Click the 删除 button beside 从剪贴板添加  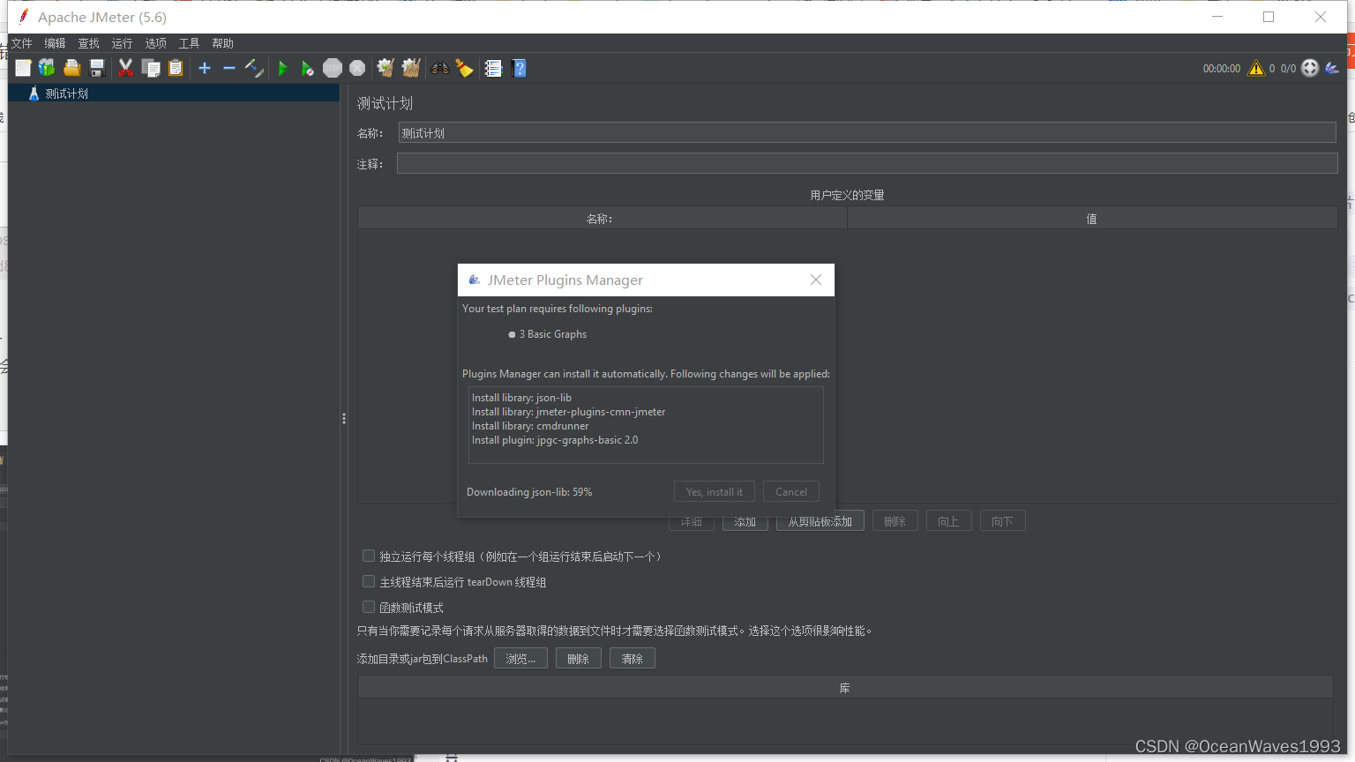point(895,521)
